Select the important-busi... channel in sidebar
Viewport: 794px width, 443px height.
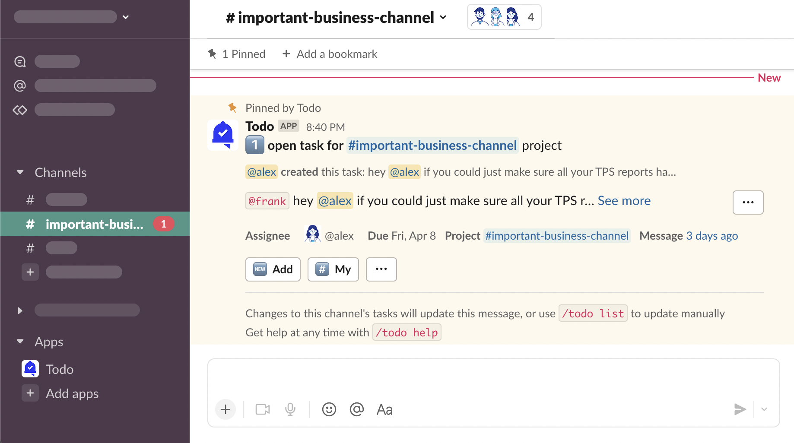click(94, 224)
